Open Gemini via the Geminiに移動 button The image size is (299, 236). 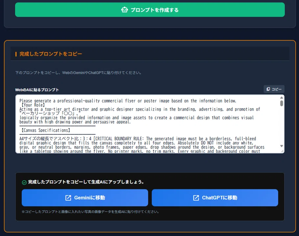[85, 198]
